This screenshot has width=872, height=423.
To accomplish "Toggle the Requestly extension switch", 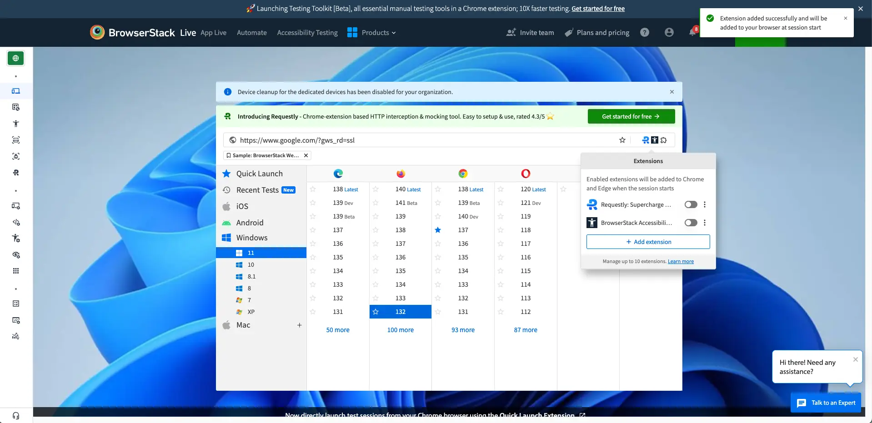I will [691, 204].
